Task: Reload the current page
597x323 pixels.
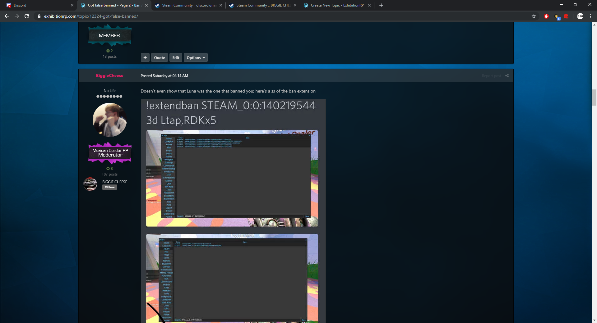Action: click(27, 16)
